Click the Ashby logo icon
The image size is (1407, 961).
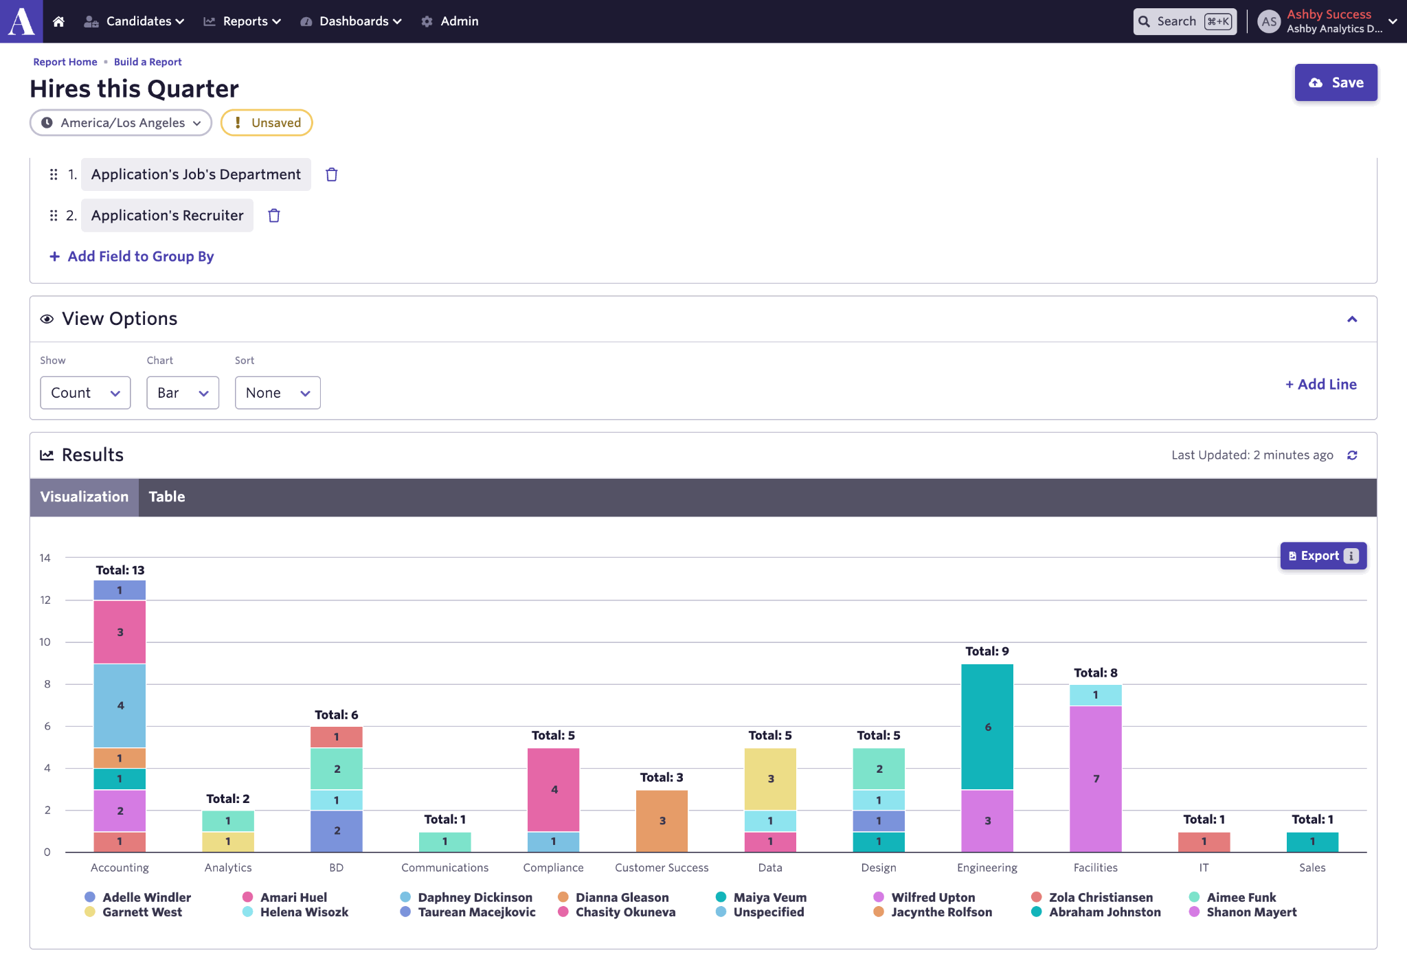(21, 21)
